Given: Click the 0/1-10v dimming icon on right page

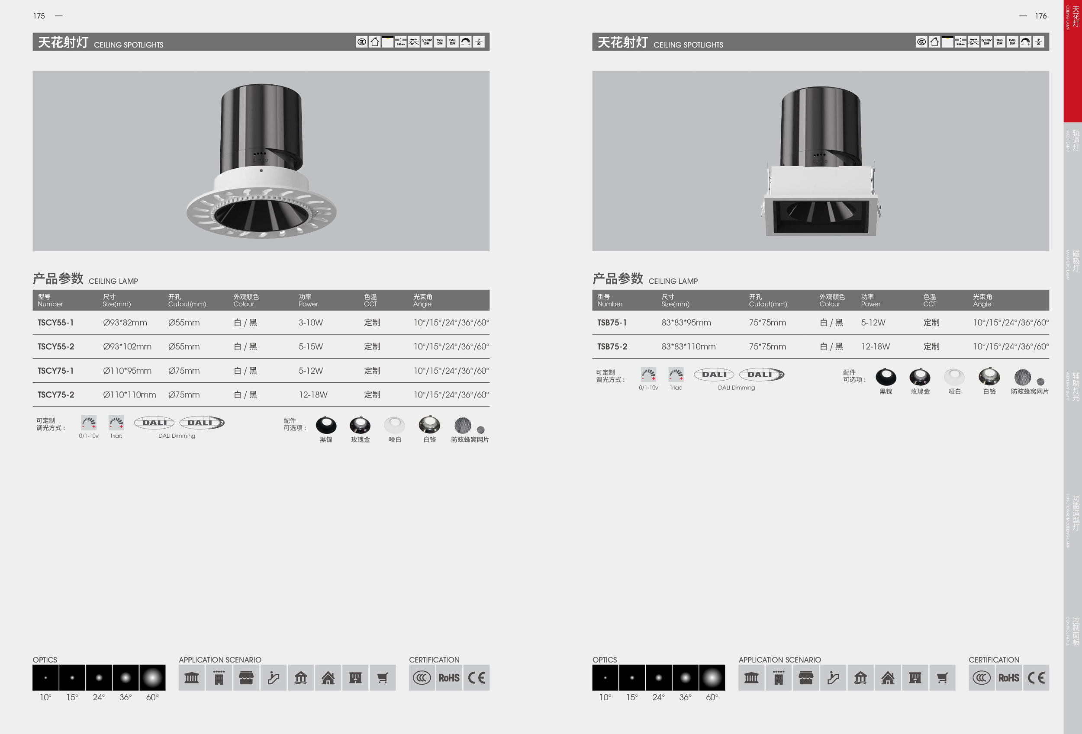Looking at the screenshot, I should [x=648, y=375].
